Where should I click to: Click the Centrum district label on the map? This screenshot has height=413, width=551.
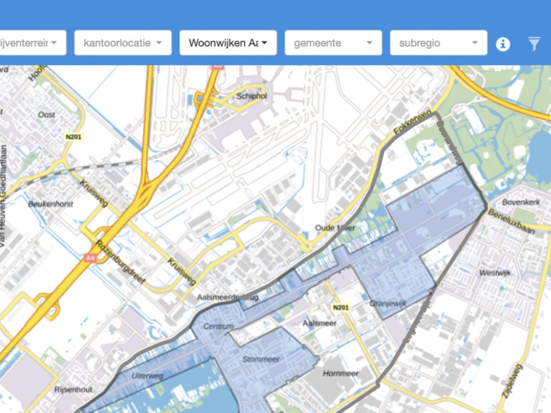tap(218, 327)
